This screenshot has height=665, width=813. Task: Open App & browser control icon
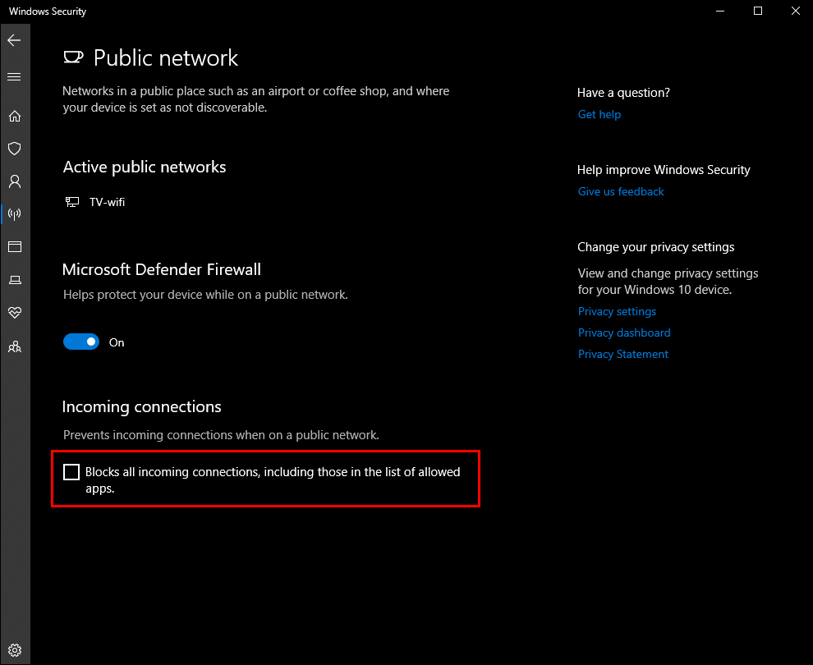pos(14,247)
